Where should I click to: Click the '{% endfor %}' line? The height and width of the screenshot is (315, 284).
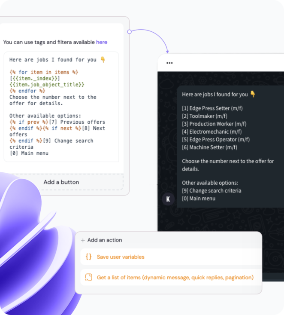click(27, 91)
